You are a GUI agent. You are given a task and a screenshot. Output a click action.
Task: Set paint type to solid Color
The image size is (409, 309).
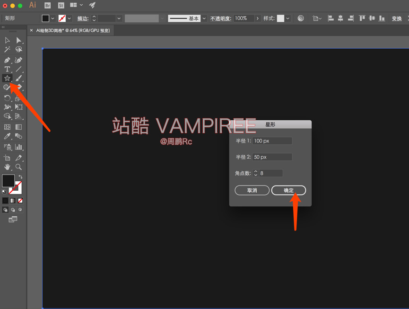5,201
